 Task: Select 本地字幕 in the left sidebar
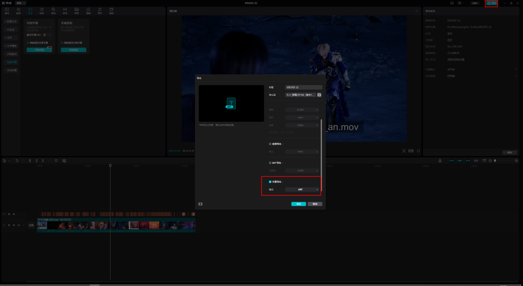(x=12, y=70)
